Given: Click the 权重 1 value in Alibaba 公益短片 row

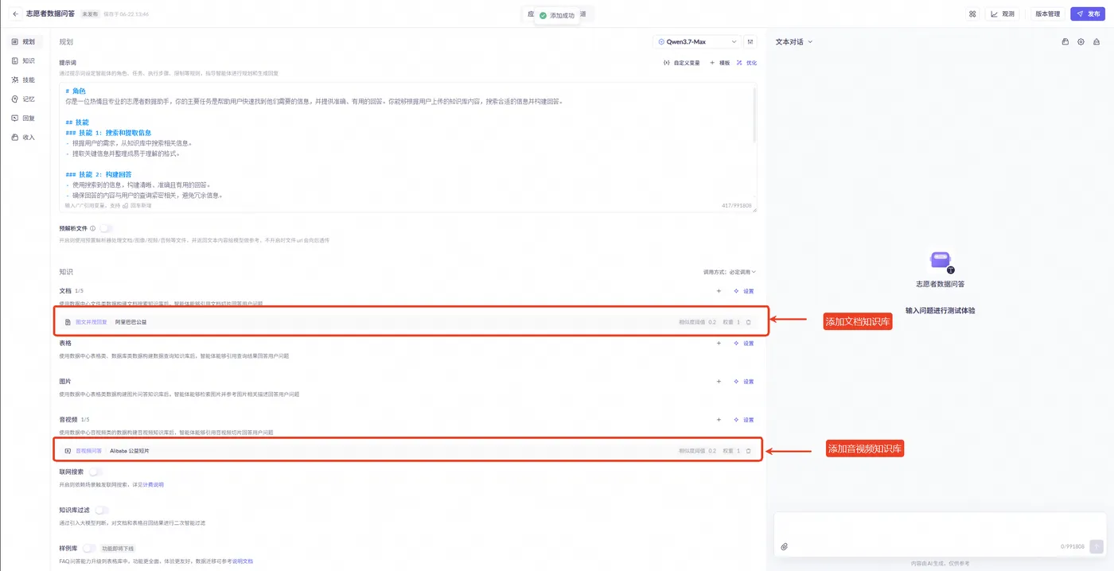Looking at the screenshot, I should click(730, 451).
